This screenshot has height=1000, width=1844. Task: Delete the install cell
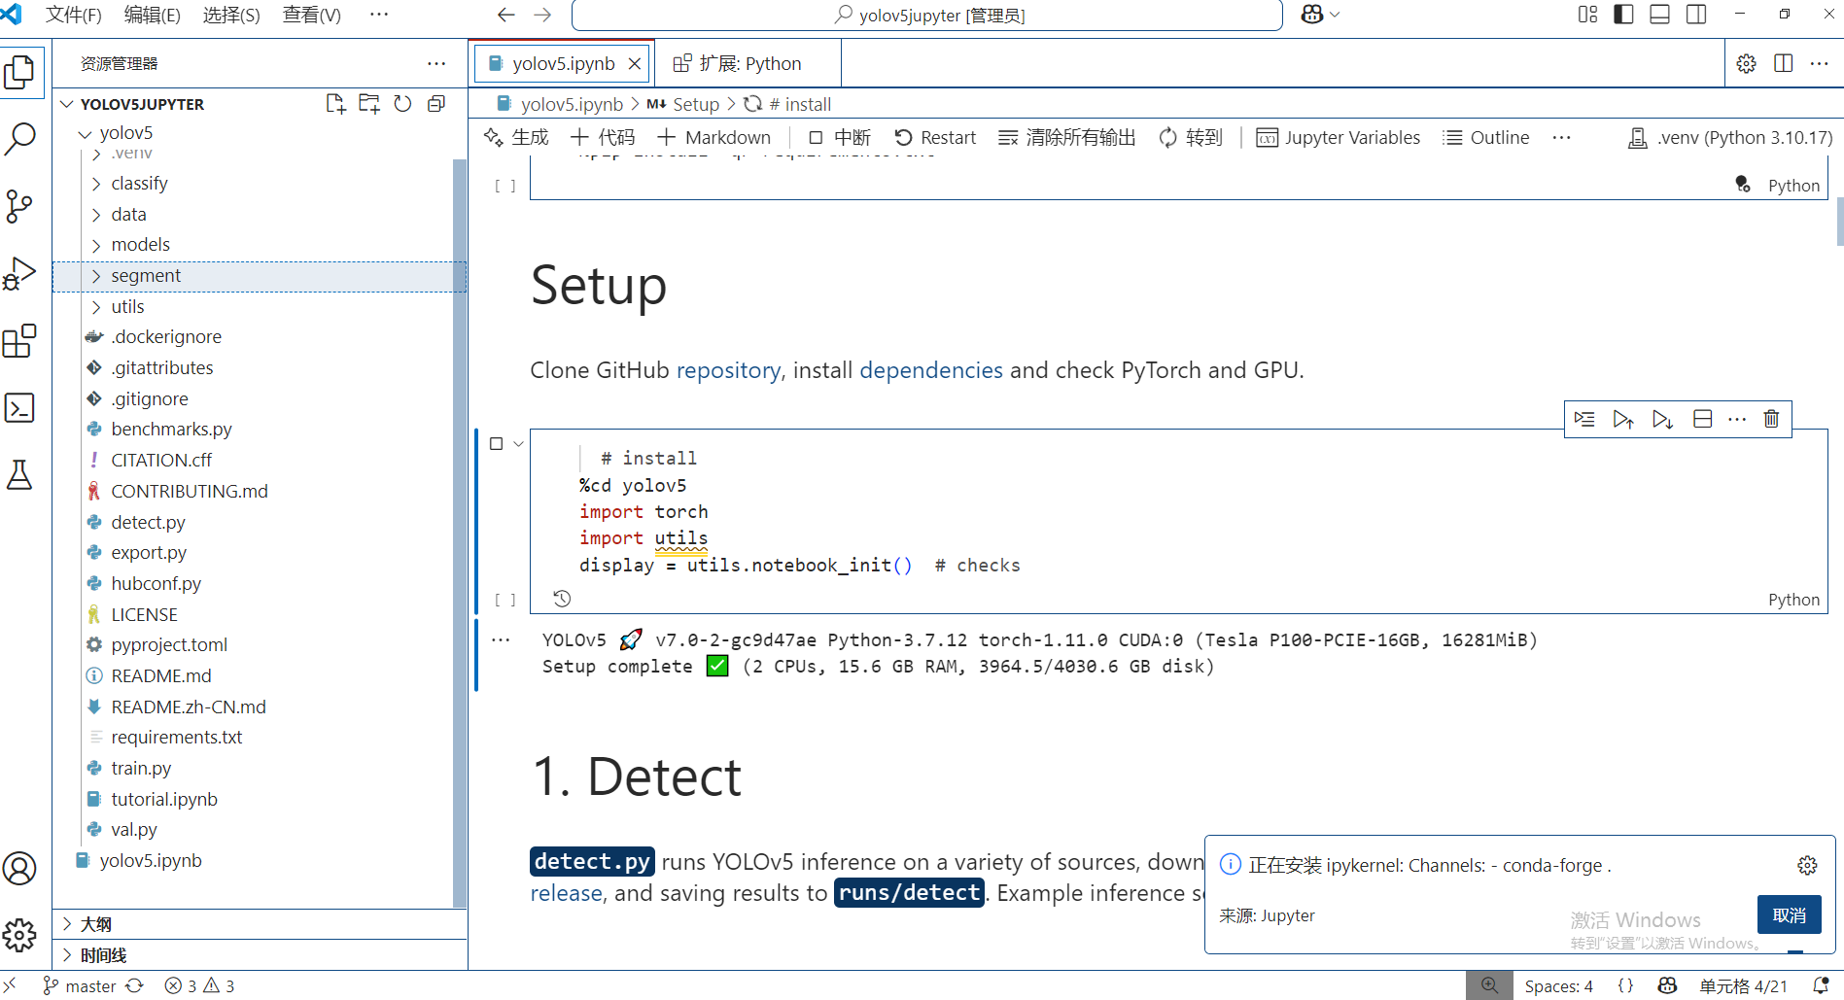1771,419
